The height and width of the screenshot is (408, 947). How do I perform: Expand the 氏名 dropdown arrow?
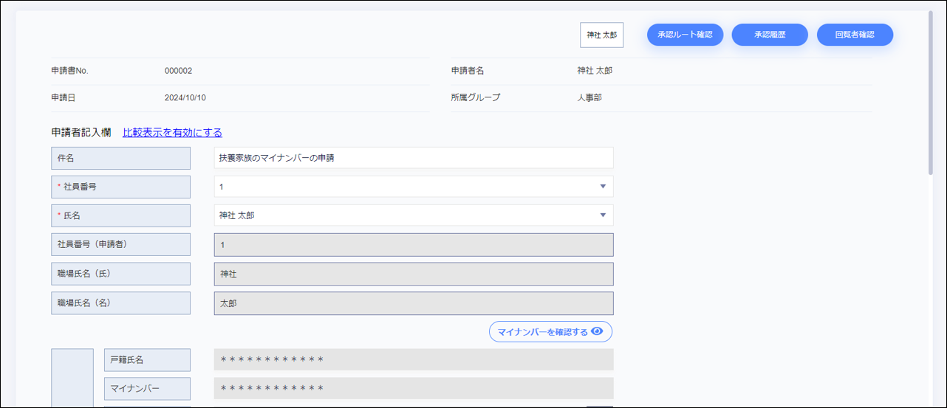coord(602,215)
